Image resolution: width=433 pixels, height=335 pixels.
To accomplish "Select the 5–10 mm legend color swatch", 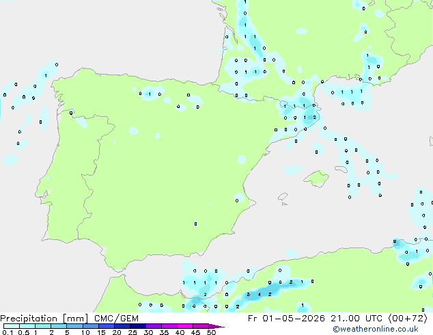I will 74,326.
